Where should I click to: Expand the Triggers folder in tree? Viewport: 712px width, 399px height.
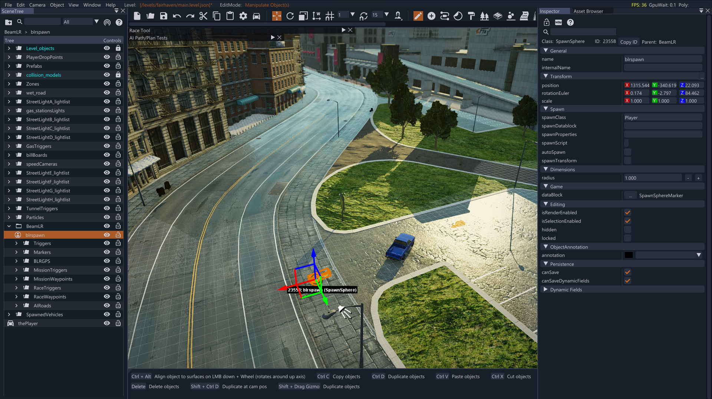coord(16,243)
